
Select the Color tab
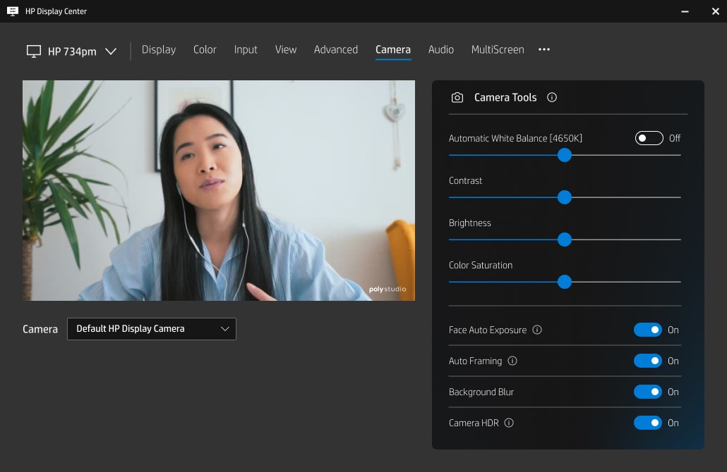coord(205,49)
